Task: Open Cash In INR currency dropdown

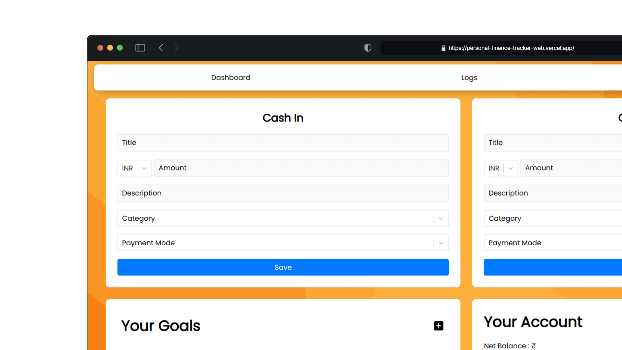Action: [x=134, y=168]
